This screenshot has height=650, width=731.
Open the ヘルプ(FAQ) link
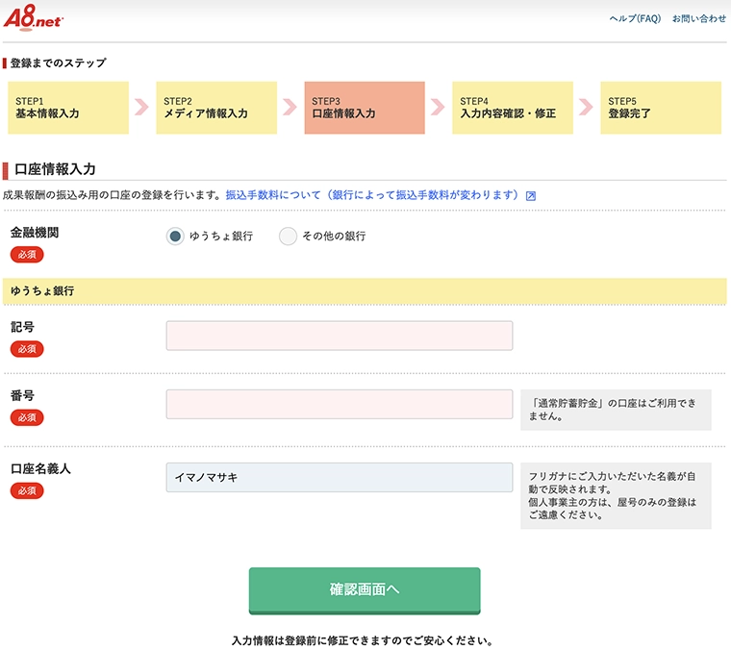pos(635,18)
